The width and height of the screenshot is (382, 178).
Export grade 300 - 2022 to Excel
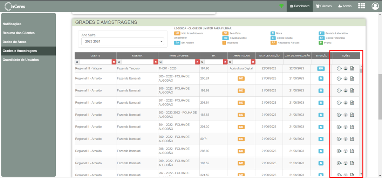[352, 139]
